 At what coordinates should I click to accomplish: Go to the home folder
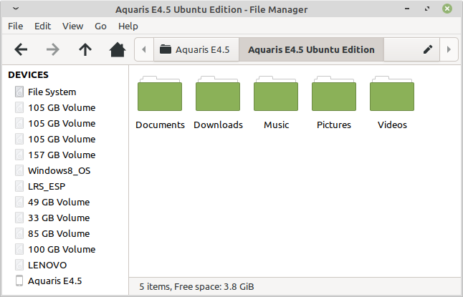click(x=117, y=49)
